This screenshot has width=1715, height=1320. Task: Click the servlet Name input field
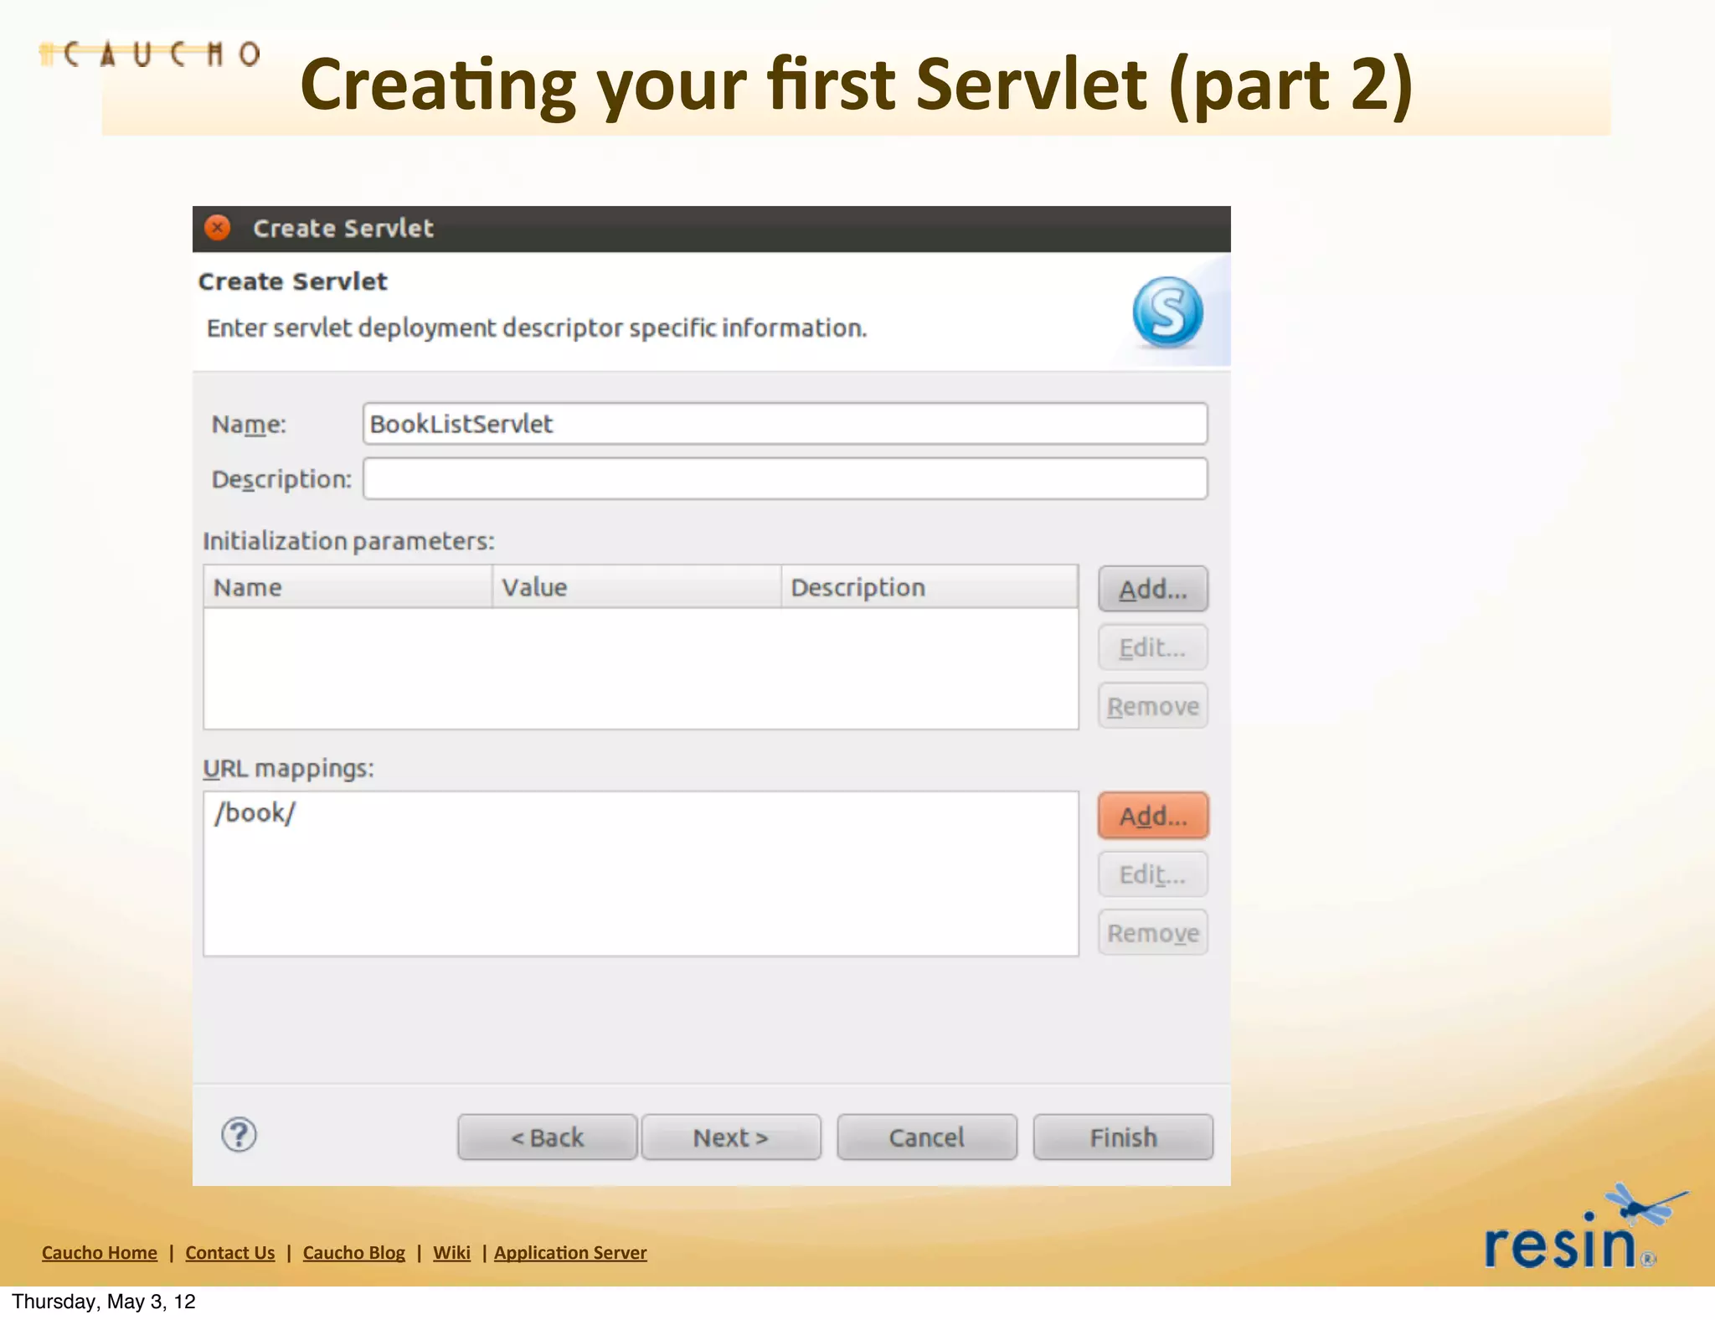coord(784,424)
